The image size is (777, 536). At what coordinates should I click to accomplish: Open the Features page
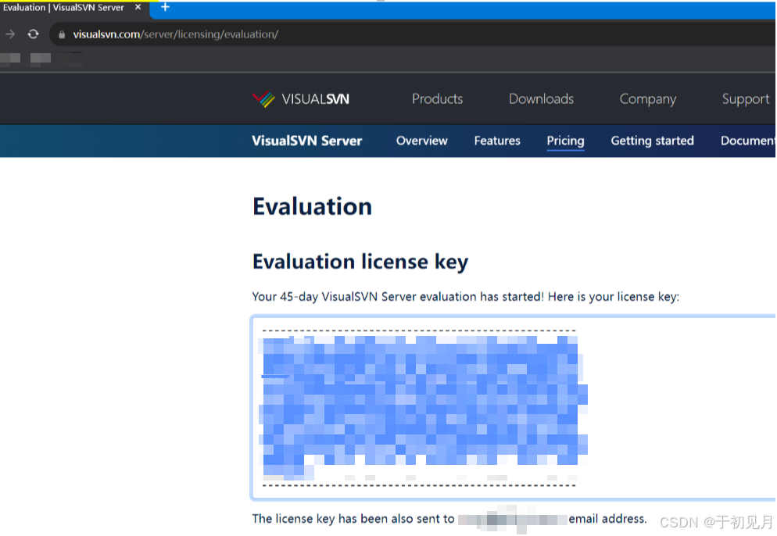tap(497, 141)
